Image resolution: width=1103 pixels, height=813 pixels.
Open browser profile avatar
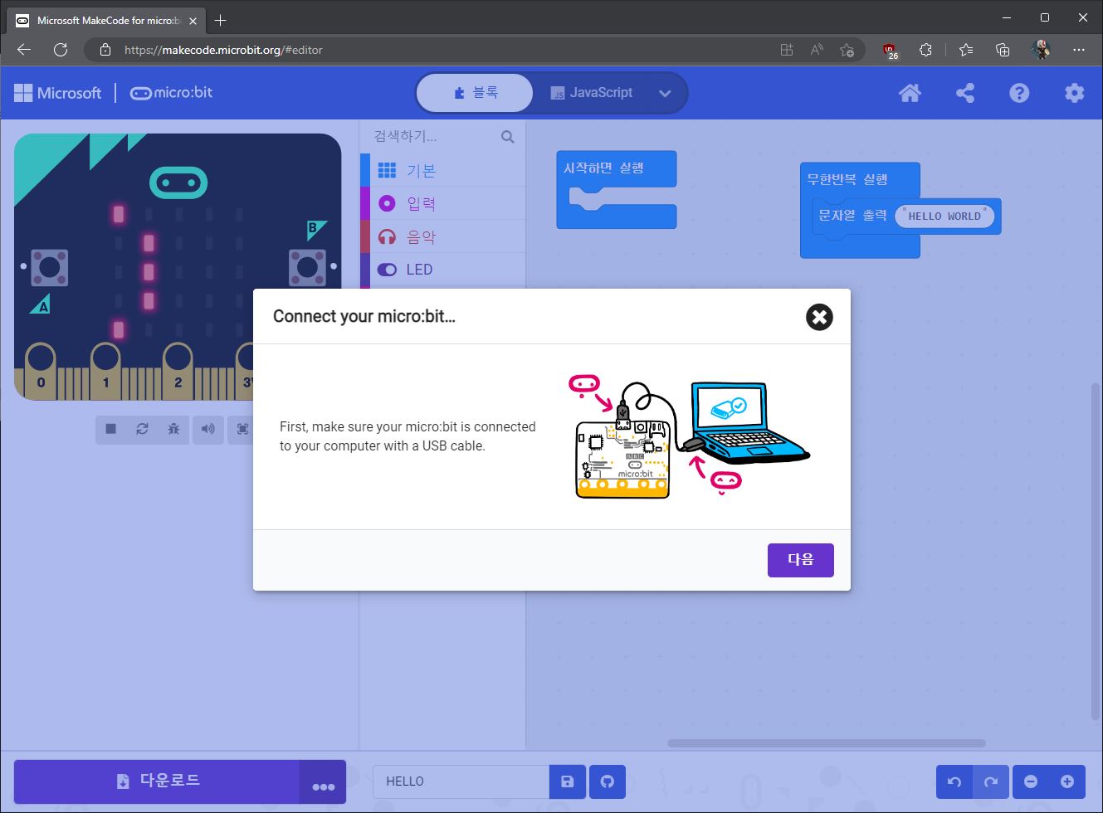tap(1041, 50)
